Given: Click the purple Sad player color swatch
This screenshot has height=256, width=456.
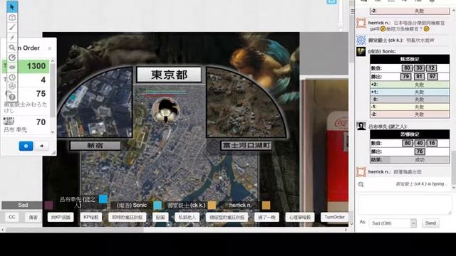Looking at the screenshot, I should click(49, 206).
